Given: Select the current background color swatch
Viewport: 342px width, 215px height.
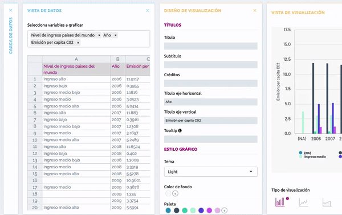Looking at the screenshot, I should (x=168, y=193).
